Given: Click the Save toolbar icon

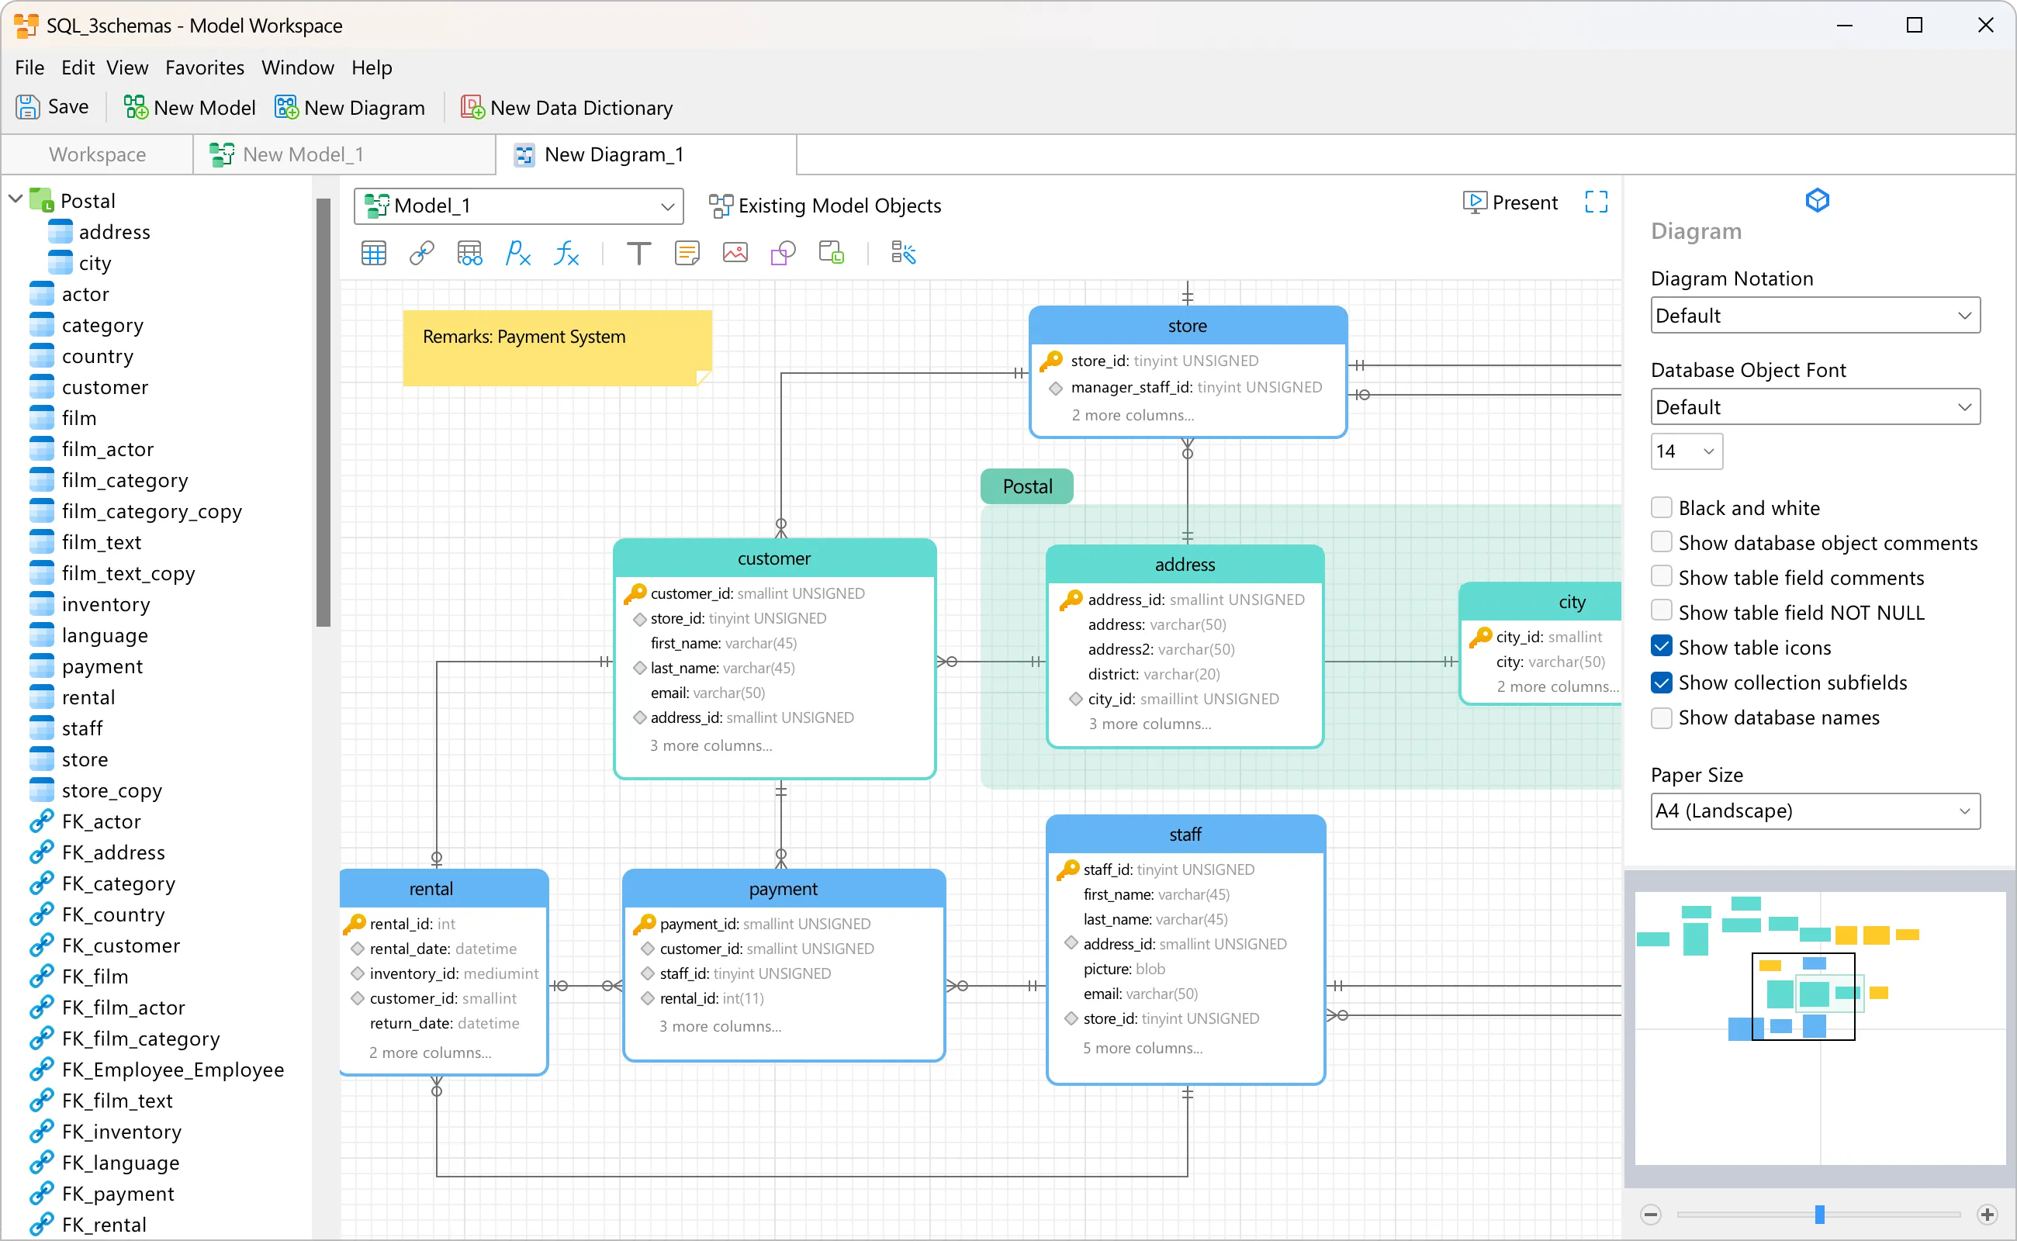Looking at the screenshot, I should [x=28, y=108].
